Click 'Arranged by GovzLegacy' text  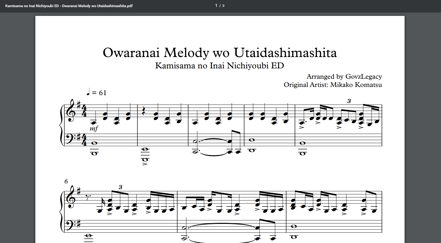pyautogui.click(x=344, y=77)
